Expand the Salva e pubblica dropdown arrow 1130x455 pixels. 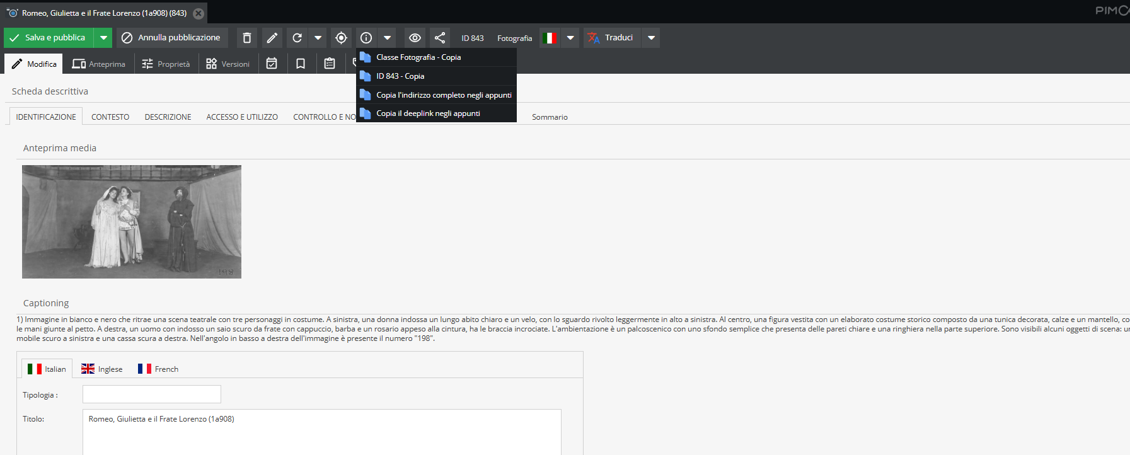[103, 38]
